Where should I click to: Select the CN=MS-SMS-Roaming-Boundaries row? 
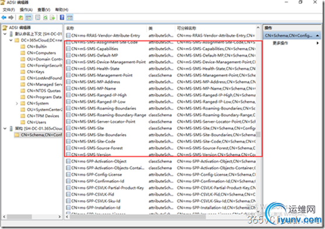[161, 109]
